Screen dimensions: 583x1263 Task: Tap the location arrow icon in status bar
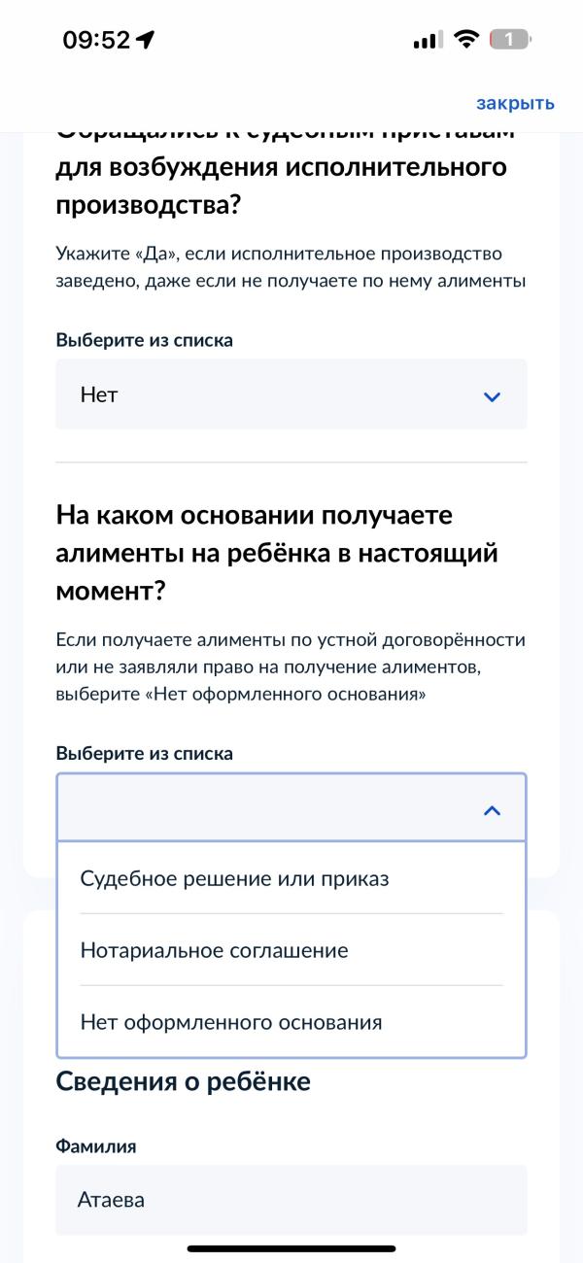point(146,40)
